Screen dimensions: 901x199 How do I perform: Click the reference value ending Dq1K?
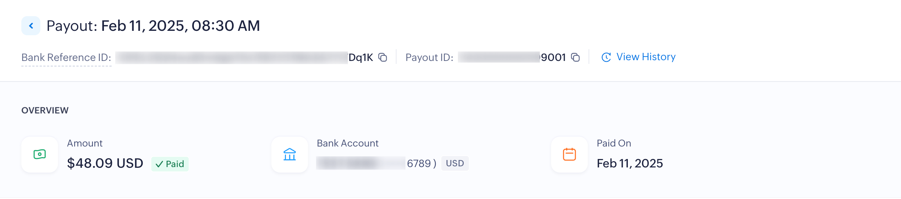[x=361, y=58]
